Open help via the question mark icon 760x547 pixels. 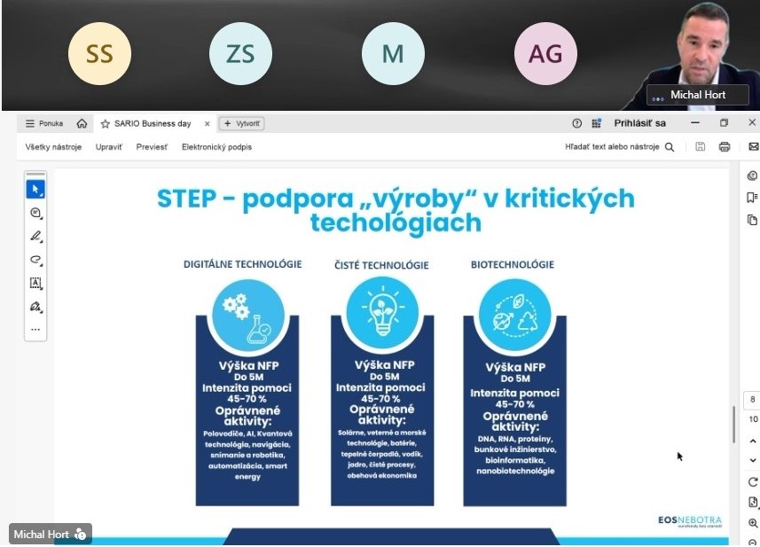[x=576, y=123]
